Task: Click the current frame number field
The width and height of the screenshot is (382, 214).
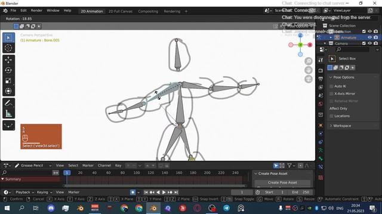Action: click(x=242, y=192)
